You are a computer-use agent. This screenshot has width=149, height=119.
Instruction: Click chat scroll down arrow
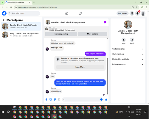point(107,95)
